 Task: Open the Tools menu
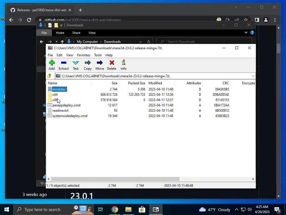[x=98, y=55]
